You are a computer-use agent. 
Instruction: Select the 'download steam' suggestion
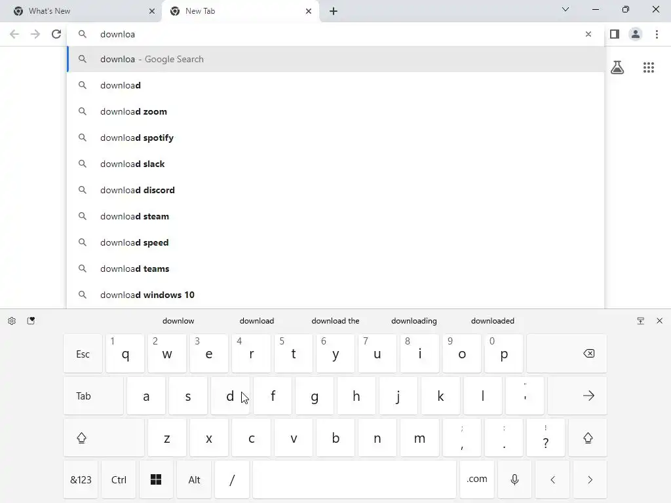[x=335, y=216]
